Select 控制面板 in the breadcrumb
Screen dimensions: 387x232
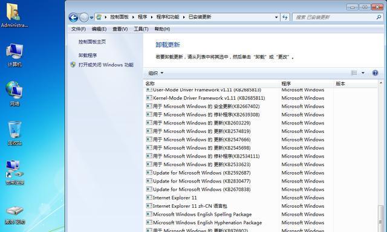(119, 17)
